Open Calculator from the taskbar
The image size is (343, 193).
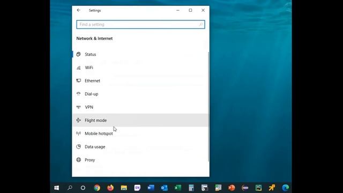coord(191,188)
